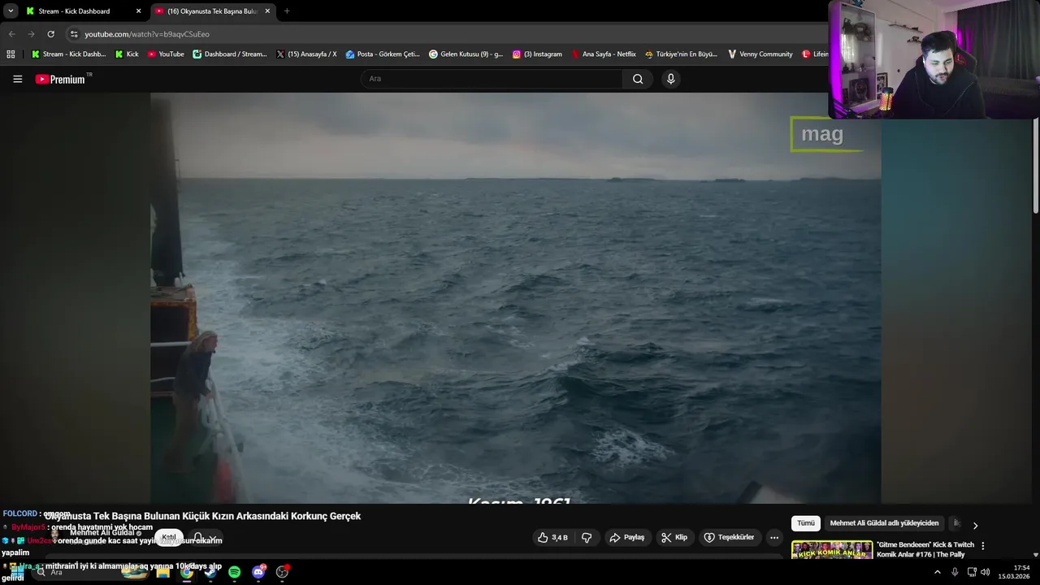Open the more actions three-dot menu
Screen dimensions: 1040x585
pos(774,537)
